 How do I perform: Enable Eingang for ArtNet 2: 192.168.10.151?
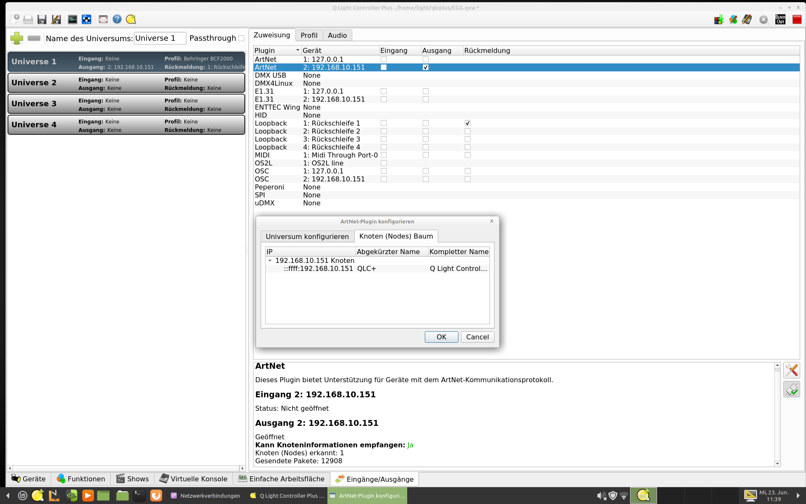384,67
